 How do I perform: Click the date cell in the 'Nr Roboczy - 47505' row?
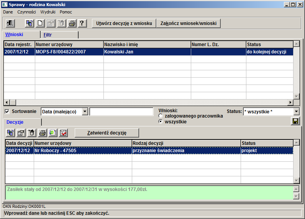pos(20,151)
